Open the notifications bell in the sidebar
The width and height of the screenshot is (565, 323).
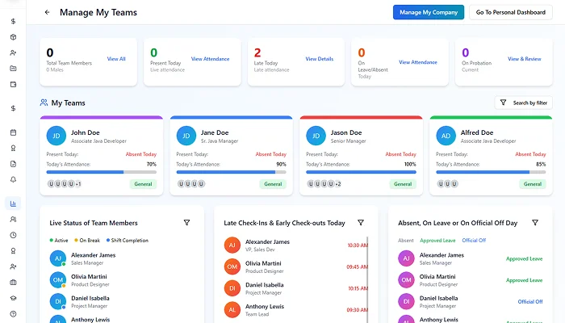coord(13,179)
